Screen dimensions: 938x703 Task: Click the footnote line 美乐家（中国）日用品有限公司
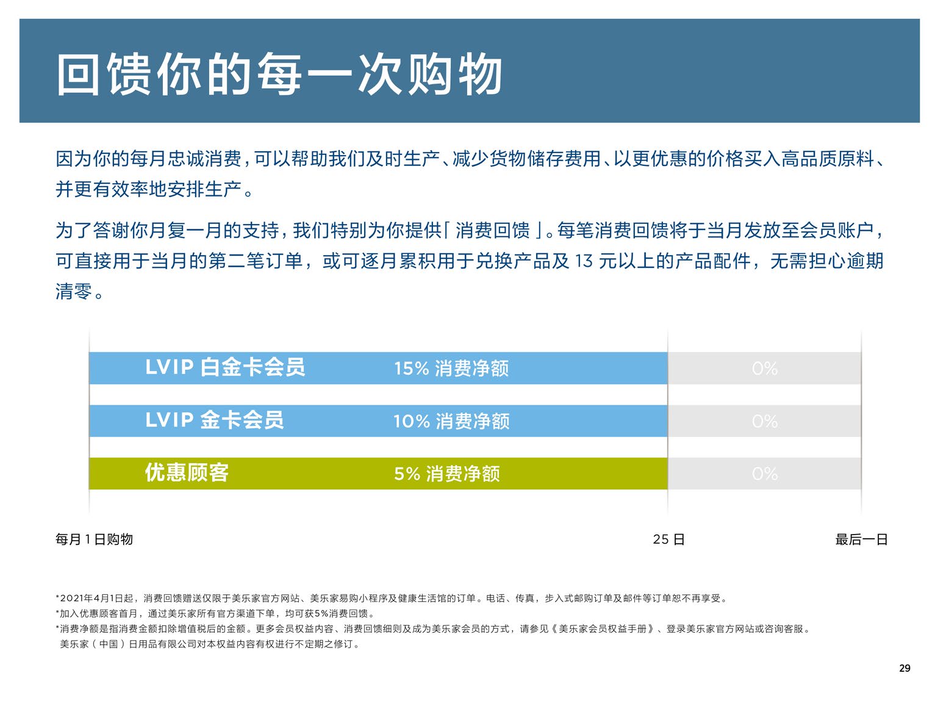[x=210, y=644]
